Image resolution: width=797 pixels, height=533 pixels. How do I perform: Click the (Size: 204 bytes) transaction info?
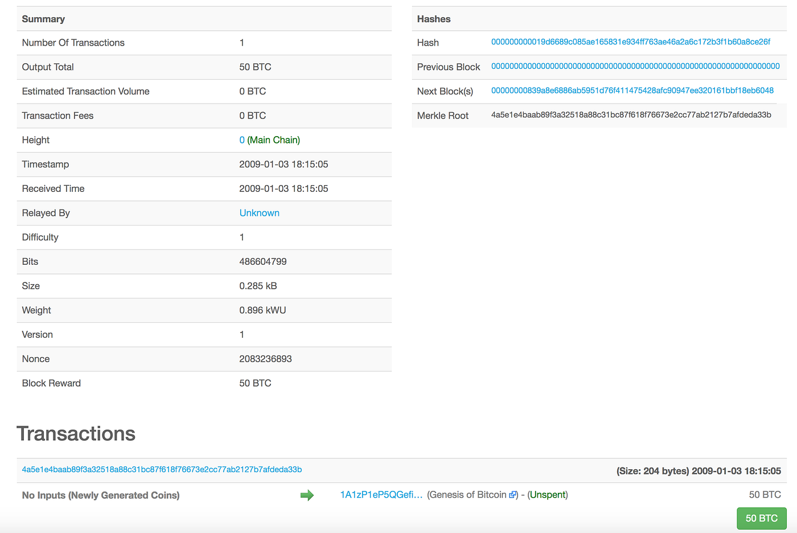click(652, 471)
